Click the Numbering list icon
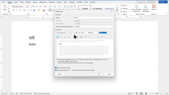Screen dimensions: 169x95 55,6
